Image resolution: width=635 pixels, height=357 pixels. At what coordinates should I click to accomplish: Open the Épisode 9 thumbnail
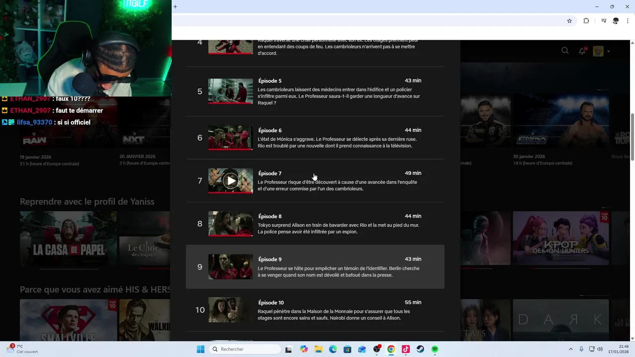click(x=231, y=267)
